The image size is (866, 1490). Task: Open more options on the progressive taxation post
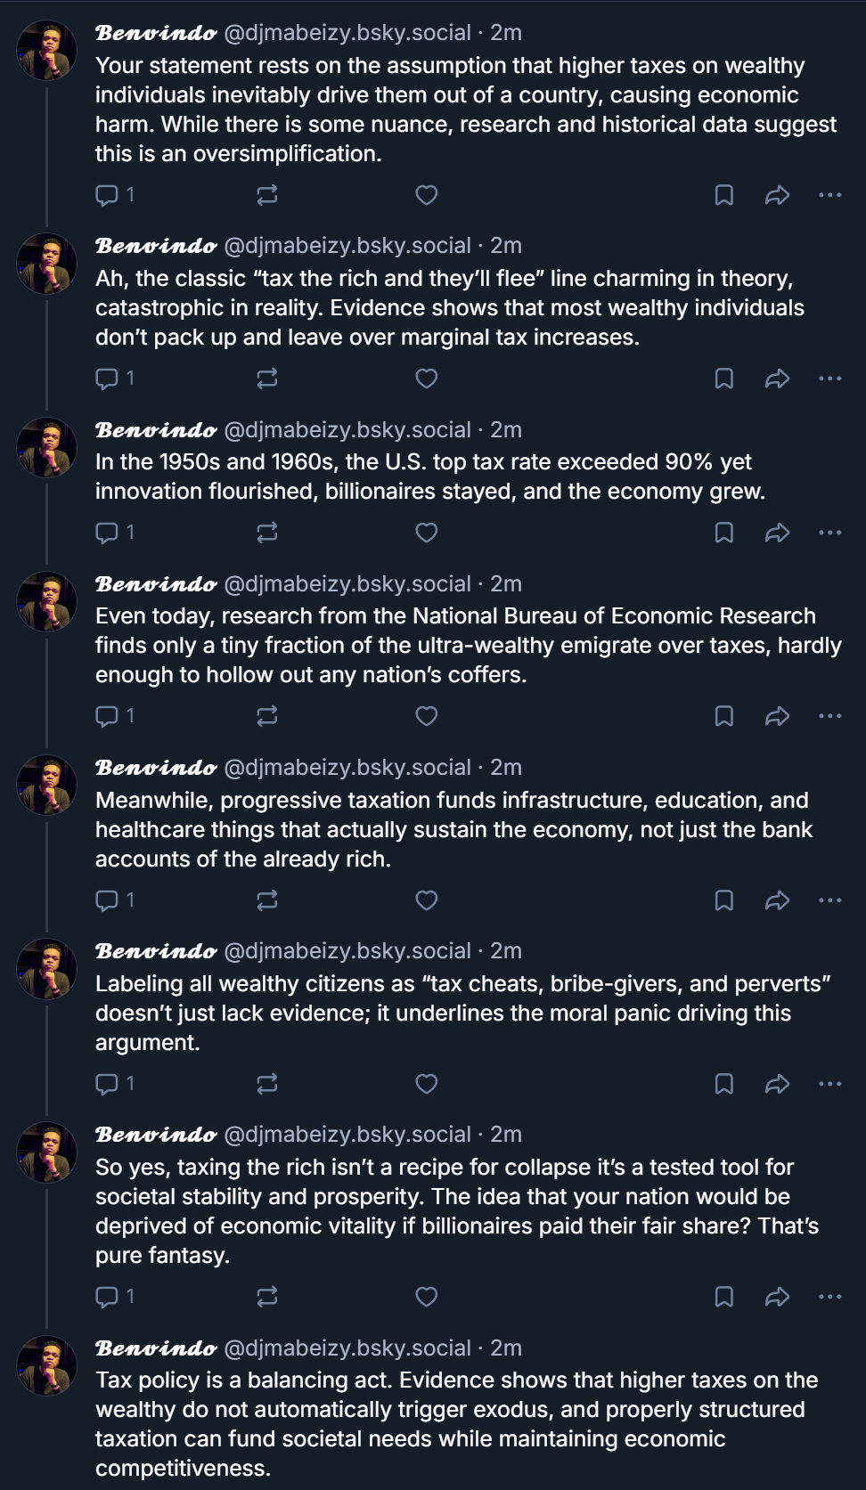[829, 900]
